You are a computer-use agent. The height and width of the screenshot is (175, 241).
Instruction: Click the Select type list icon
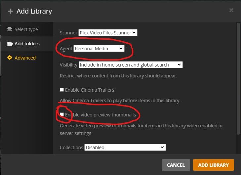pos(10,29)
